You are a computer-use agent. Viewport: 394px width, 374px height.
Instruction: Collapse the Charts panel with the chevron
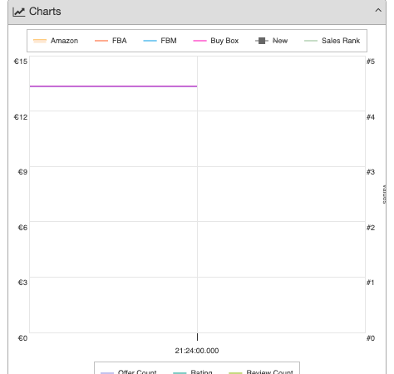click(378, 11)
